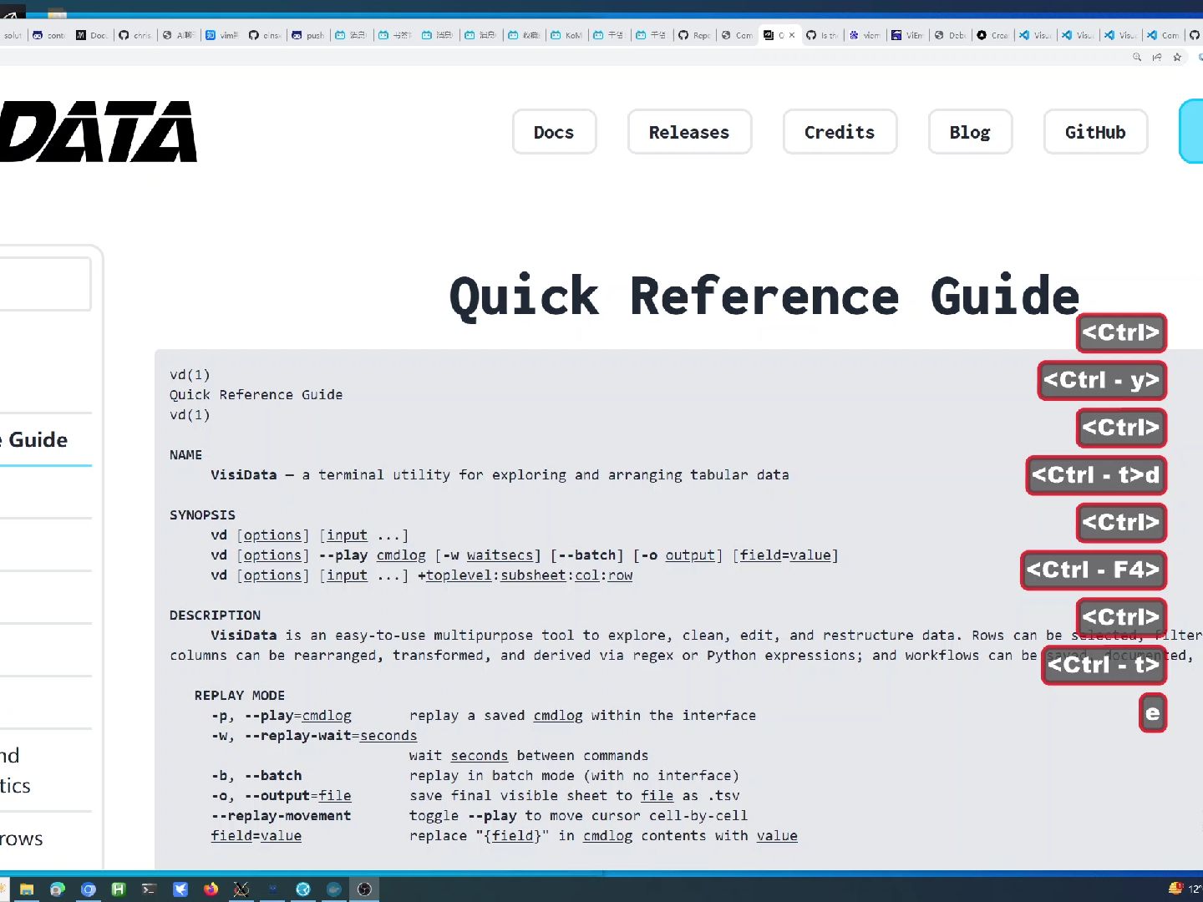
Task: Click the share page icon
Action: click(1157, 57)
